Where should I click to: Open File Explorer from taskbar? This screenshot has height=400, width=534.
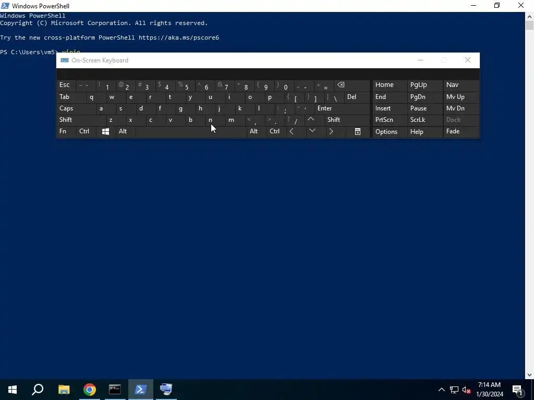(64, 390)
